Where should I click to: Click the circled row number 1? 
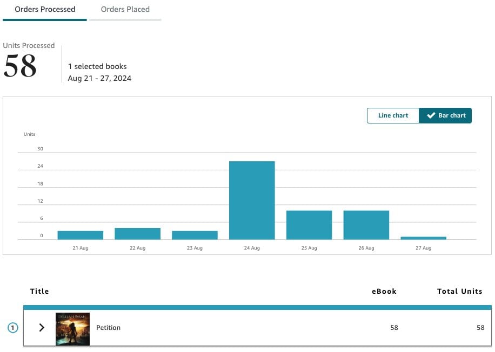pos(12,327)
